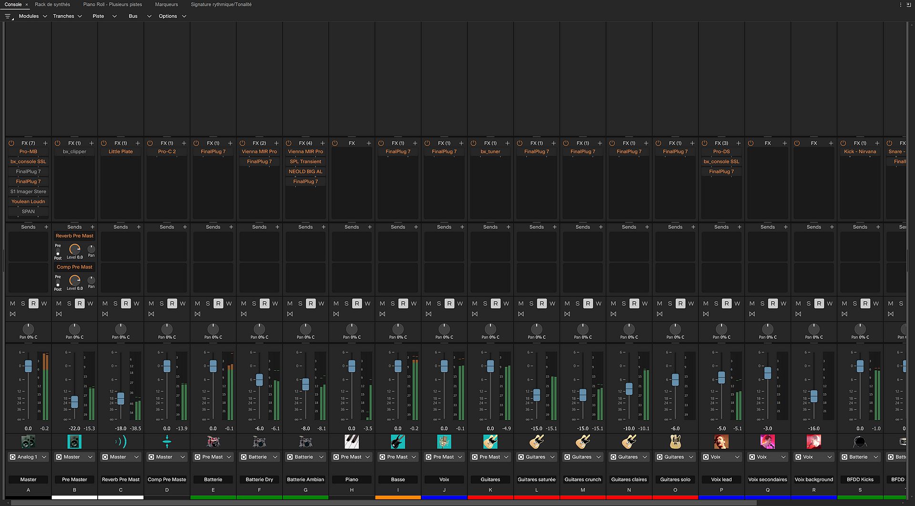Select the drum kit icon on the Batterie track
The image size is (915, 506).
[213, 442]
